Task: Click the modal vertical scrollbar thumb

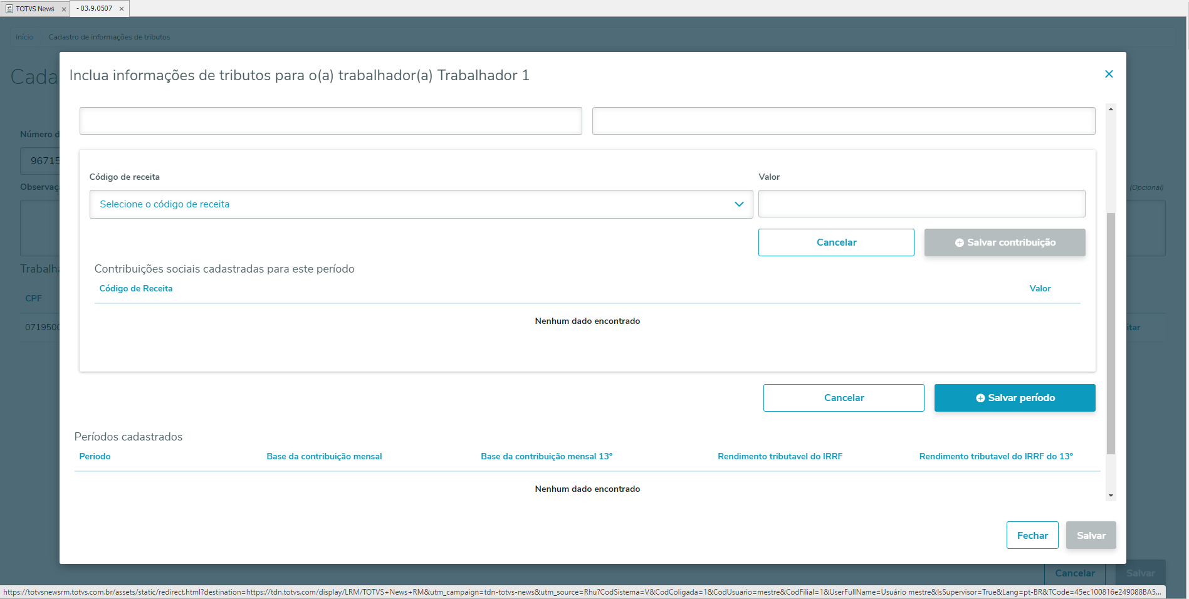Action: (x=1111, y=333)
